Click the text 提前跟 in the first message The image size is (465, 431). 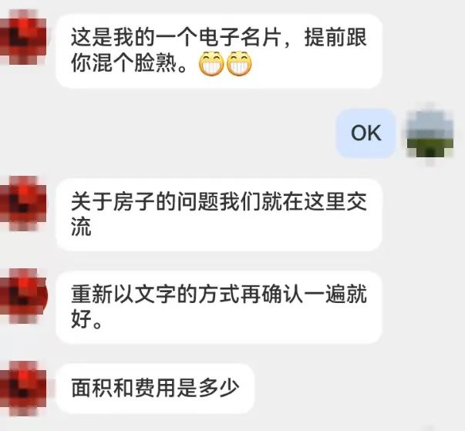(x=335, y=37)
